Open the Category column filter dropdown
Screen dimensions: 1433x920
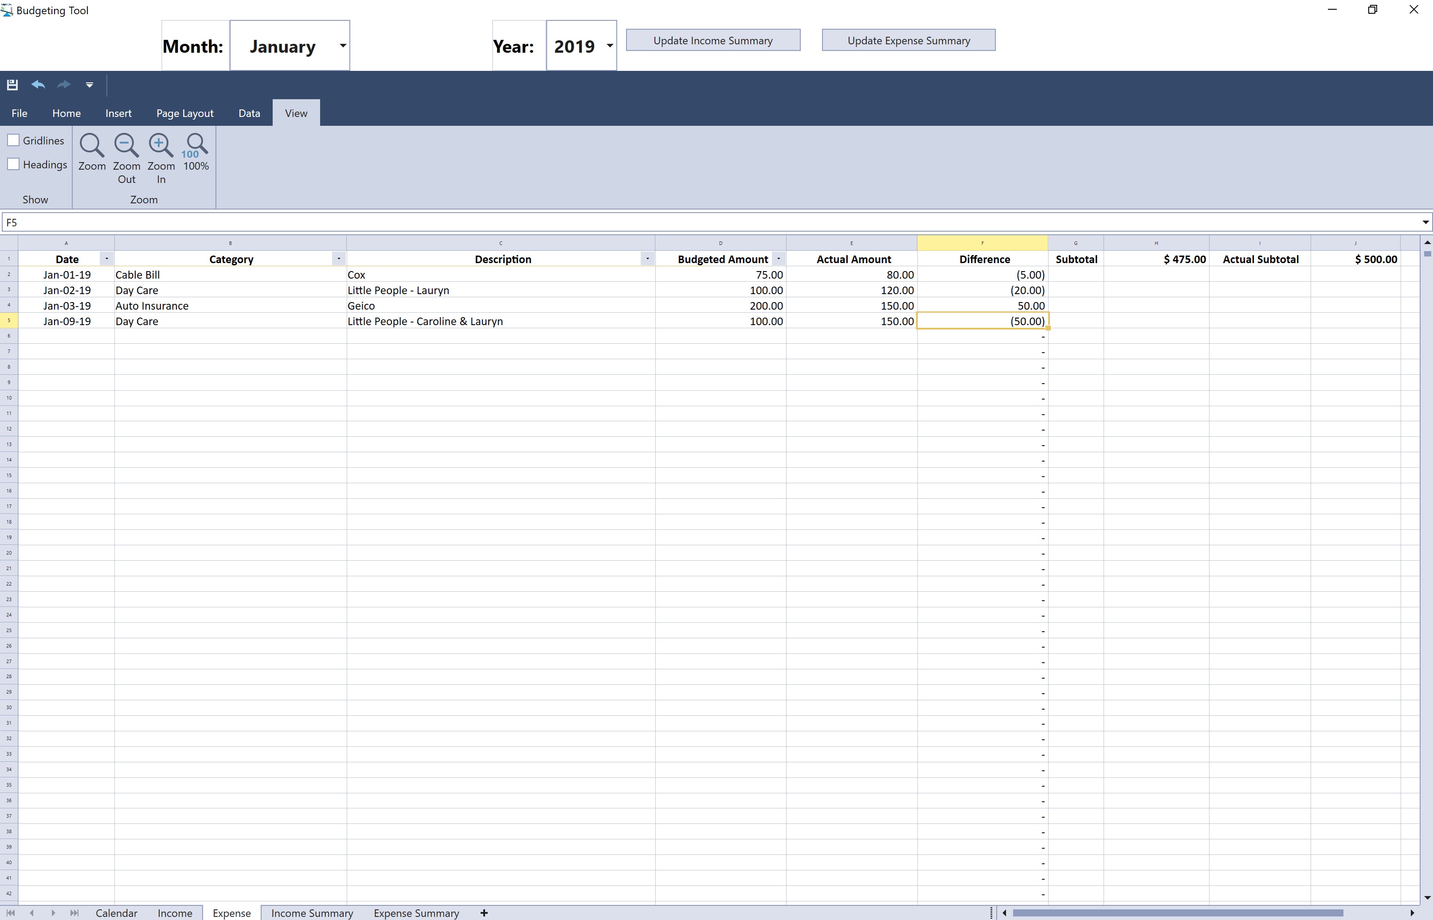click(338, 259)
